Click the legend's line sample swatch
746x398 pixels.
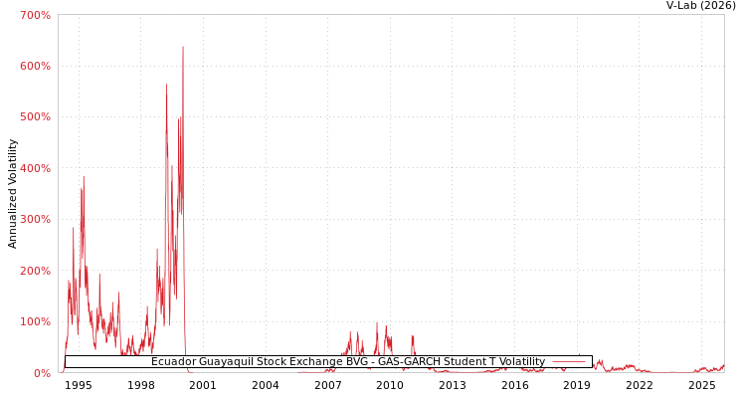pyautogui.click(x=568, y=362)
